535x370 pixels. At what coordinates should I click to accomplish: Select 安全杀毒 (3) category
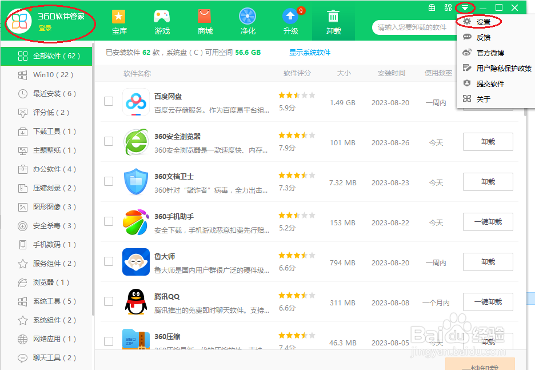coord(46,226)
